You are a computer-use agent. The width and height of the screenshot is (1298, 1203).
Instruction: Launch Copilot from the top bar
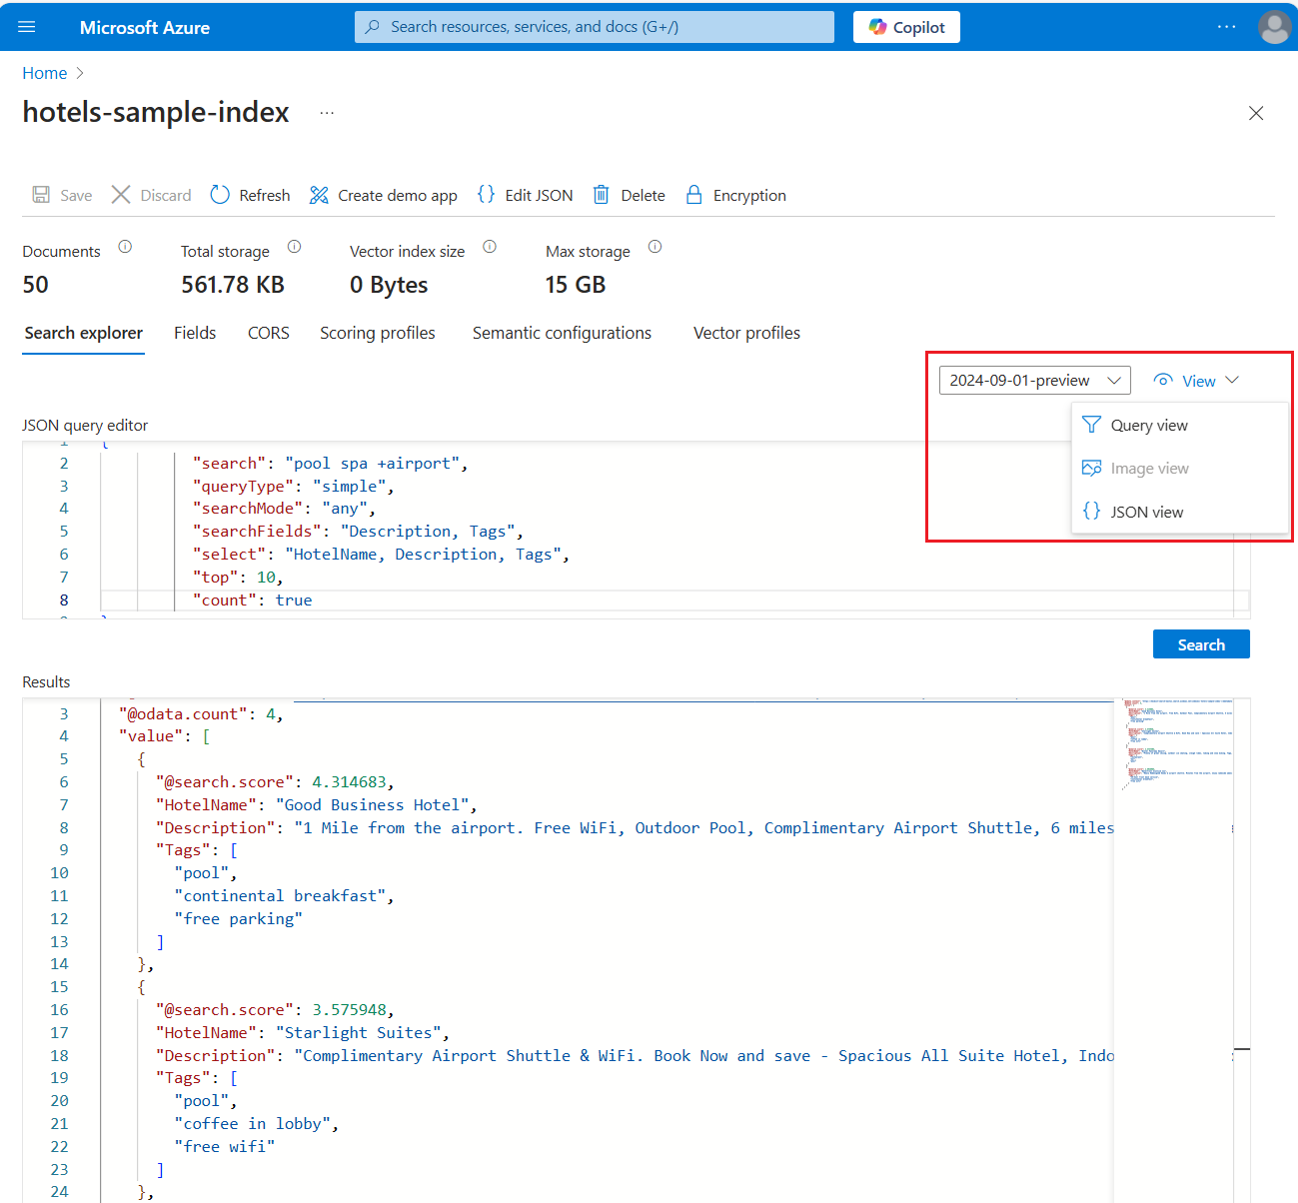click(905, 26)
